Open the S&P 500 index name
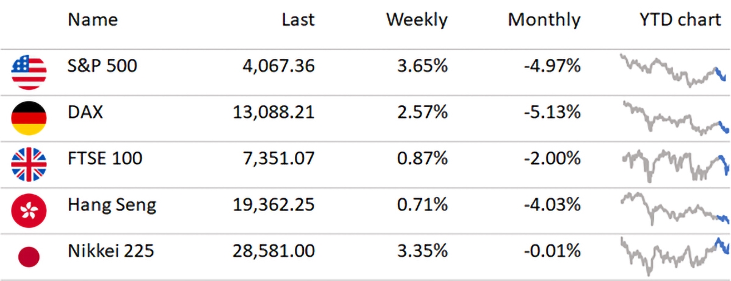Screen dimensions: 731x281 [x=102, y=66]
